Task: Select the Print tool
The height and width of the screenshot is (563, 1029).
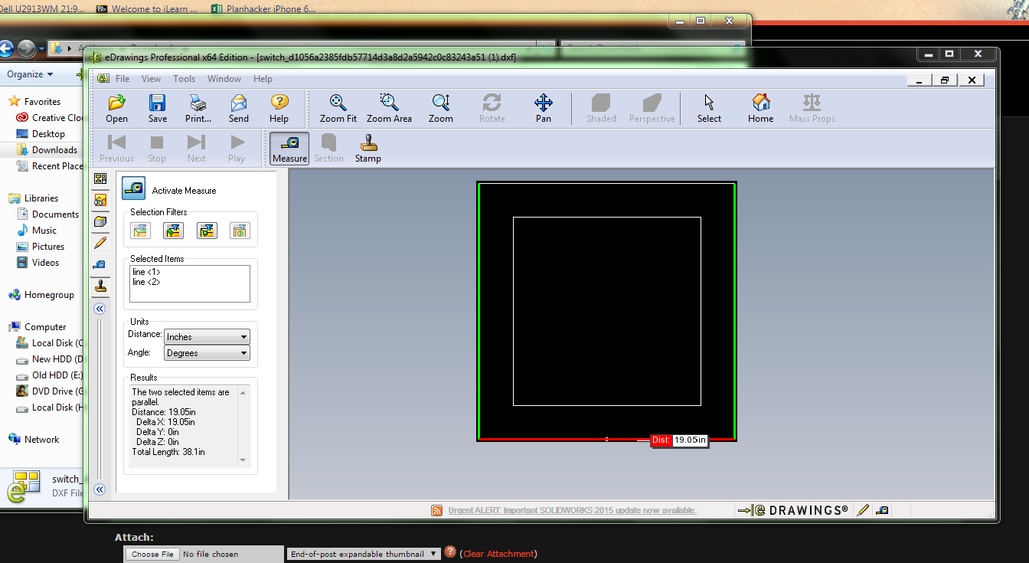Action: (197, 107)
